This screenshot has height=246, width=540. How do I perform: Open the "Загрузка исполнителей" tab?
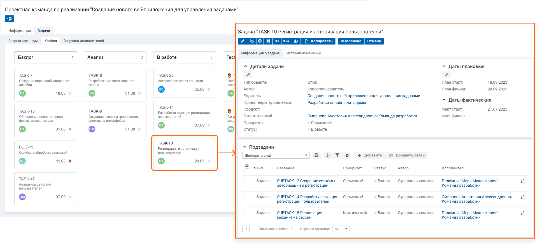(x=84, y=41)
